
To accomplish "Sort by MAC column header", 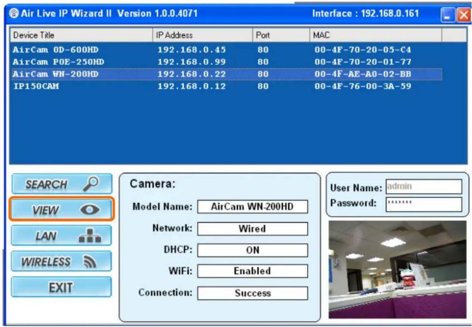I will pos(376,35).
